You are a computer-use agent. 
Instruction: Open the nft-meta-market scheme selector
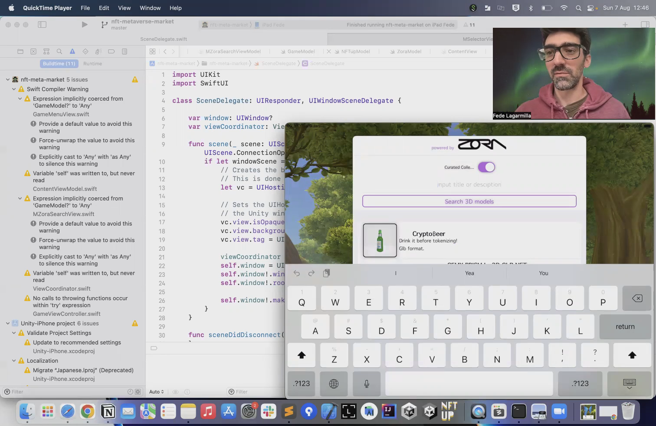click(x=225, y=25)
